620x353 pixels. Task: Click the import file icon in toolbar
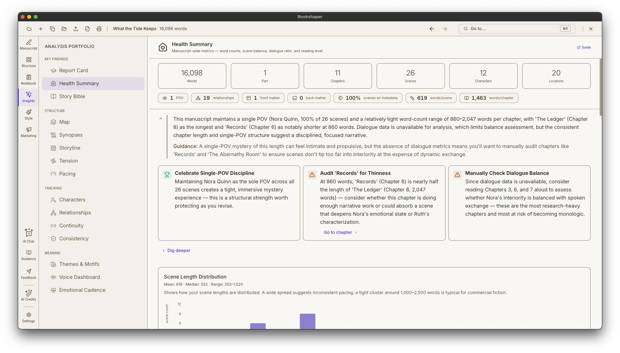click(87, 29)
